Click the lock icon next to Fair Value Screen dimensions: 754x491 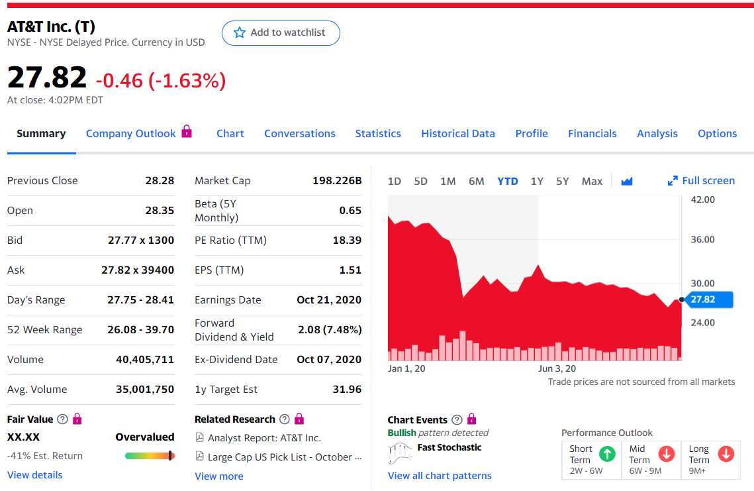click(77, 419)
